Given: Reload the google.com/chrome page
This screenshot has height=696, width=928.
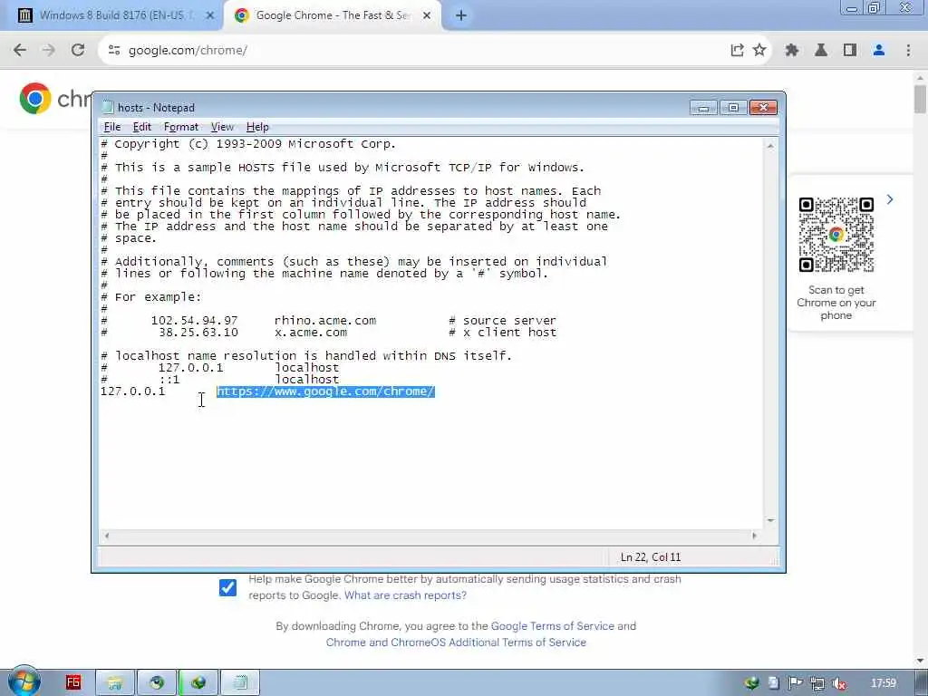Looking at the screenshot, I should 78,51.
